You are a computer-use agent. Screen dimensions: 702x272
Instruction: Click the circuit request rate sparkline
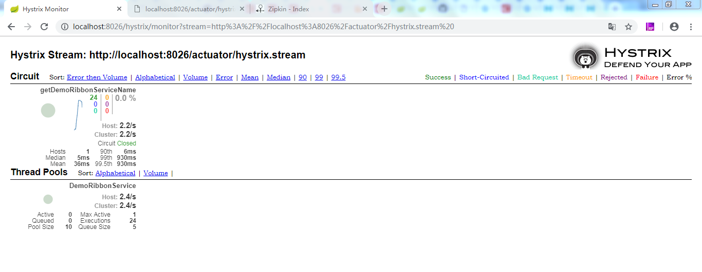[78, 115]
